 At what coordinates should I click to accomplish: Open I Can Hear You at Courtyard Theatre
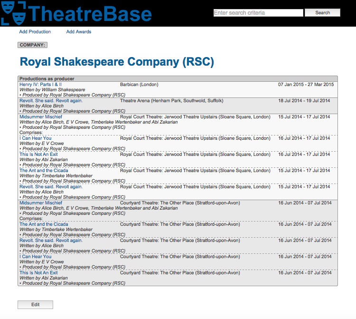point(36,256)
